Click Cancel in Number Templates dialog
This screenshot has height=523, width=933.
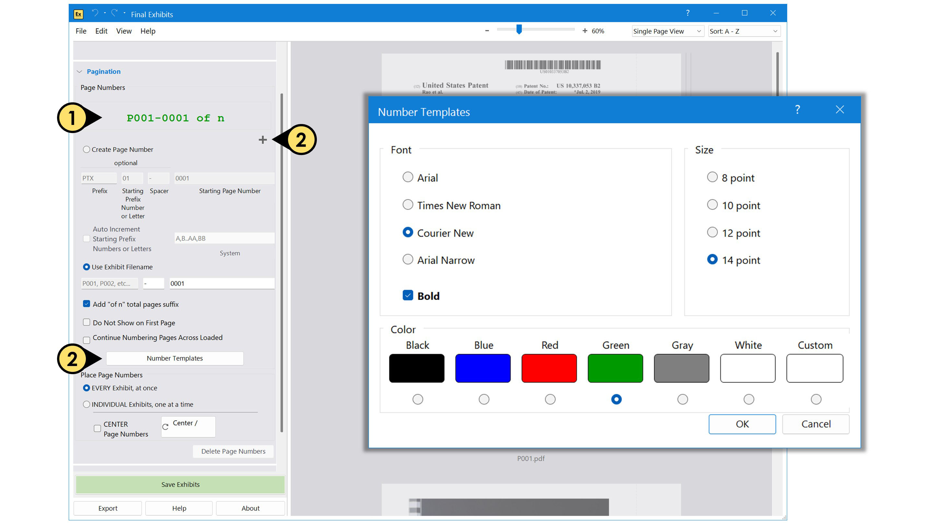816,424
